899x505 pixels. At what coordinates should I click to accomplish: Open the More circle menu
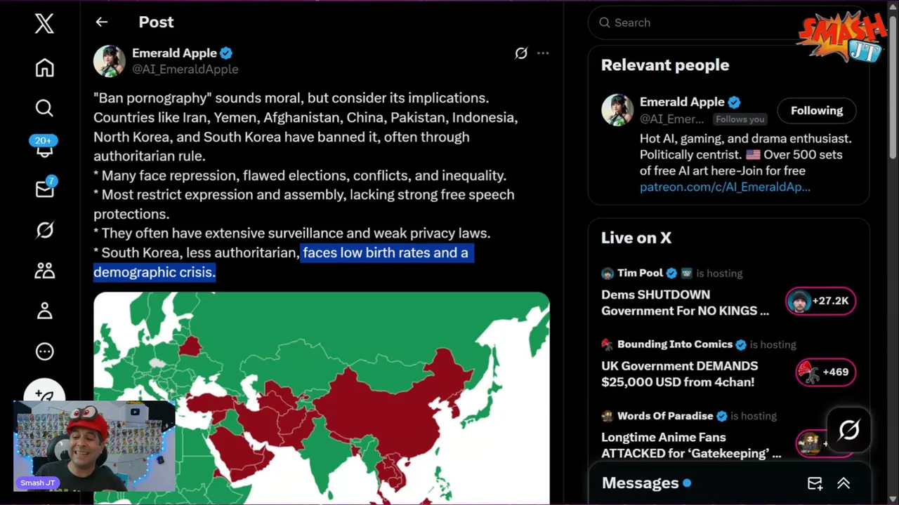point(44,351)
